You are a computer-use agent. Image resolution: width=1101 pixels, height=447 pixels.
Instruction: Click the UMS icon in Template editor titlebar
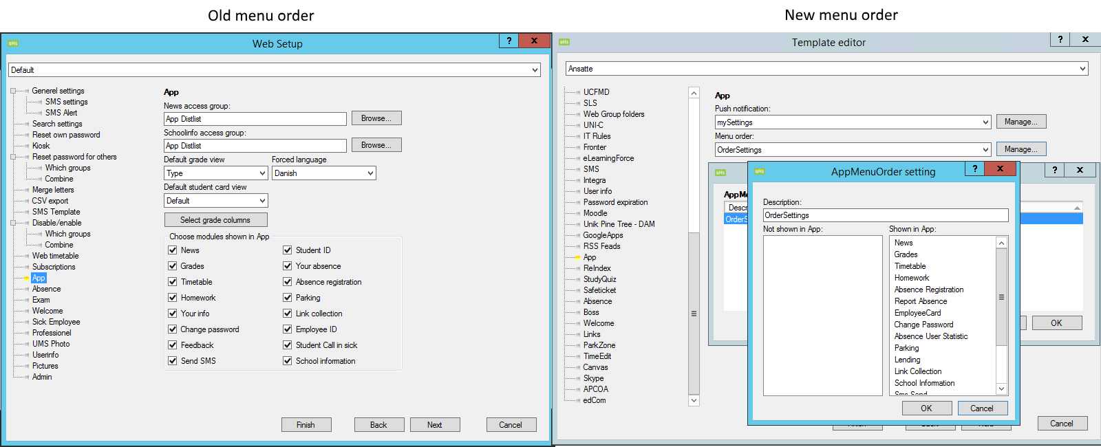[x=564, y=42]
